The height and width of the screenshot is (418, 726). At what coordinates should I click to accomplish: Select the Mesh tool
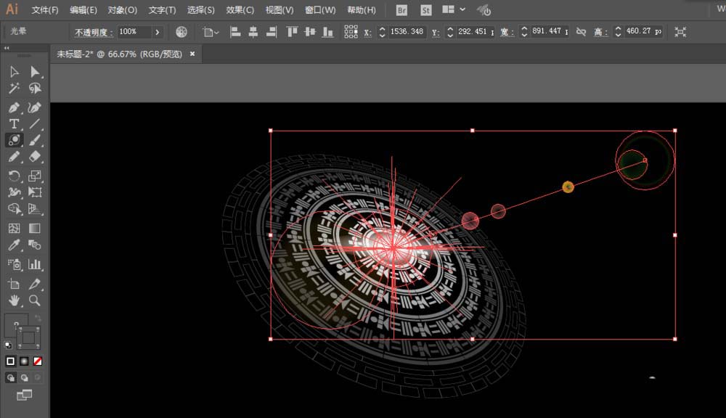click(x=14, y=228)
